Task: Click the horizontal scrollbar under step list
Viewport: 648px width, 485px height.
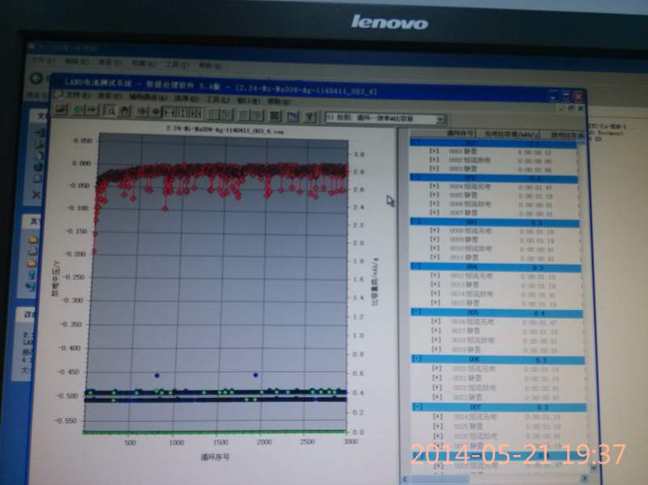Action: click(x=494, y=479)
